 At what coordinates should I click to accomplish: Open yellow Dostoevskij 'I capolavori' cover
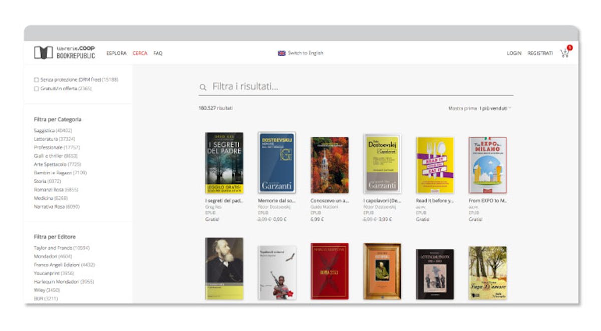click(382, 163)
